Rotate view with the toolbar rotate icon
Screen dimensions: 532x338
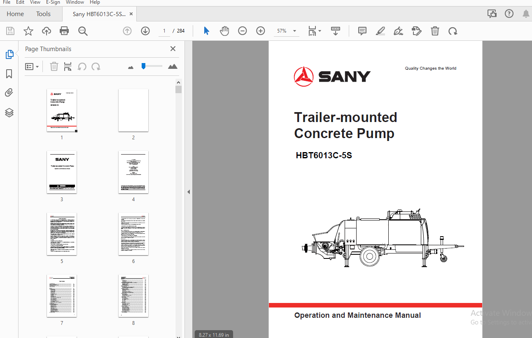click(x=453, y=31)
